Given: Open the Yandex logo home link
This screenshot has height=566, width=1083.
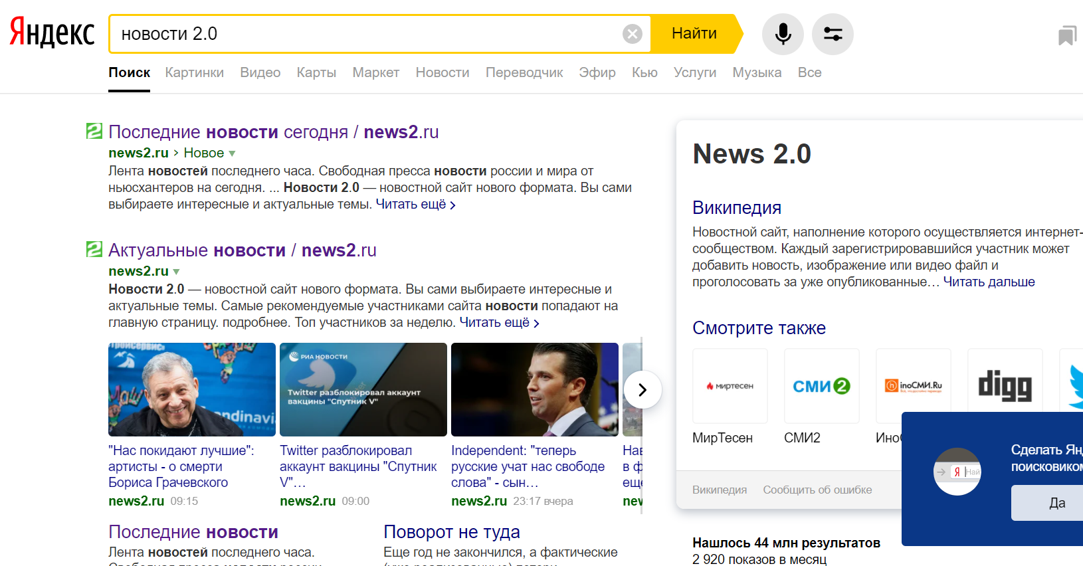Looking at the screenshot, I should click(x=52, y=33).
